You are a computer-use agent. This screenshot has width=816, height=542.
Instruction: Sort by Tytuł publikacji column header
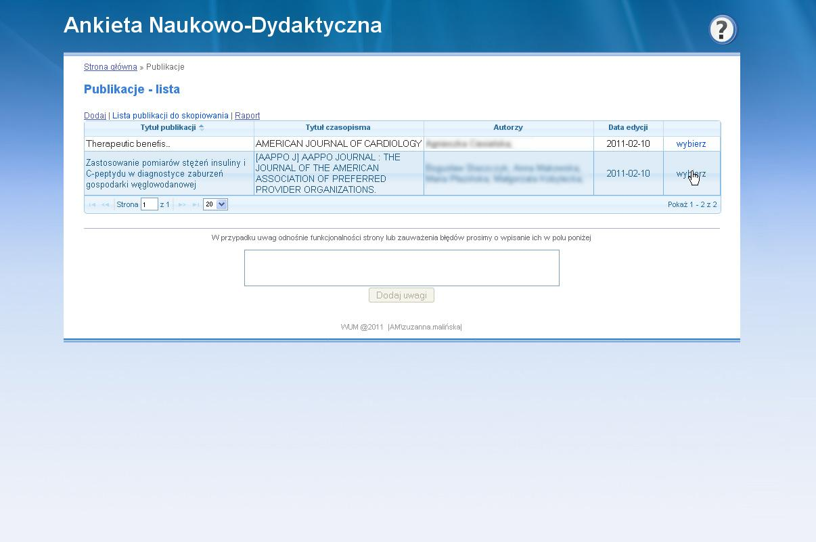coord(168,127)
